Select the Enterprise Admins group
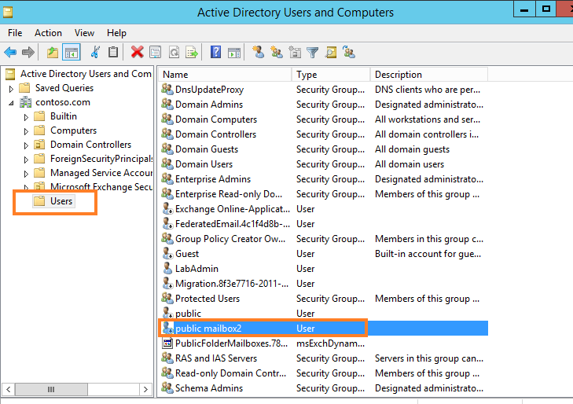The image size is (573, 404). pyautogui.click(x=213, y=179)
